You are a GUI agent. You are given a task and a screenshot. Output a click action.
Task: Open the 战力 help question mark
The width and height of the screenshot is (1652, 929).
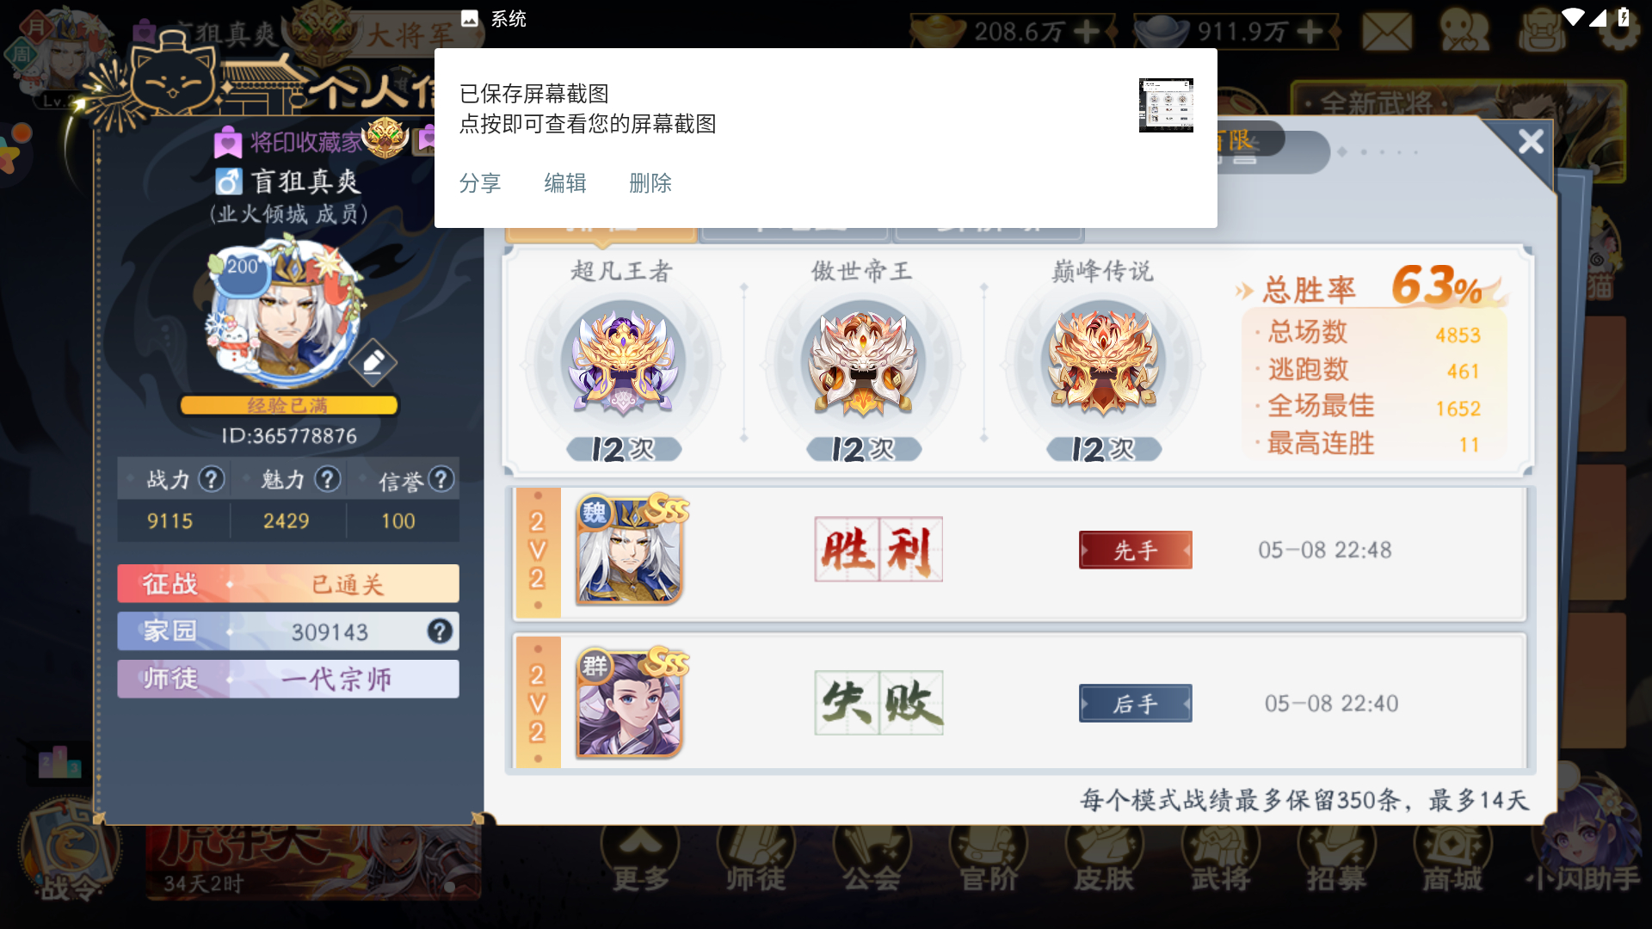(212, 479)
